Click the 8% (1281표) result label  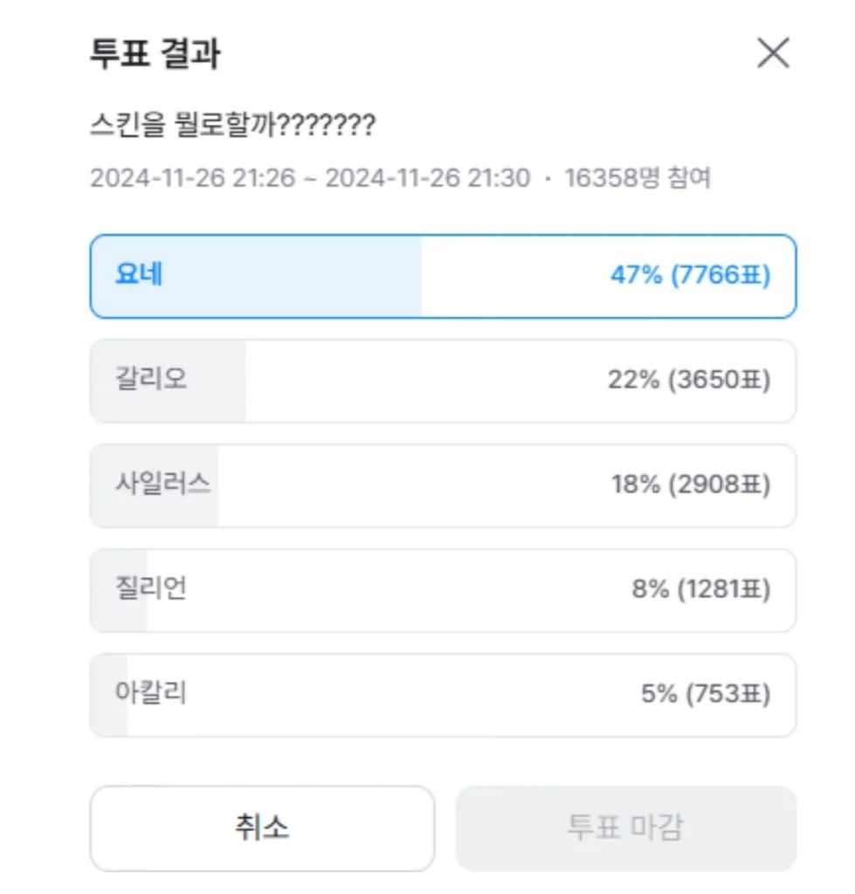tap(701, 589)
